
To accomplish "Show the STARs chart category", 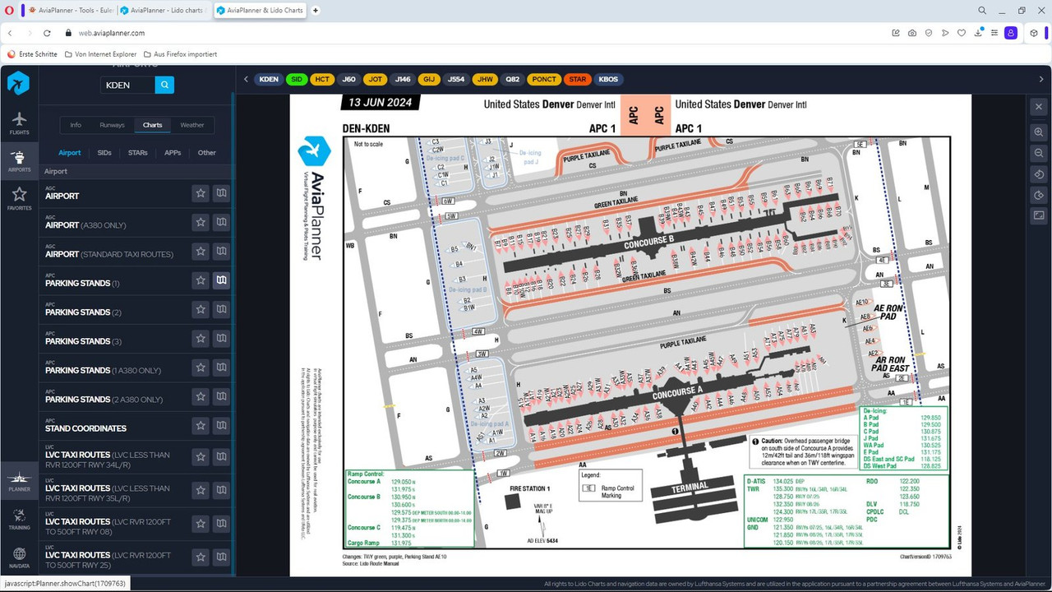I will [x=137, y=153].
